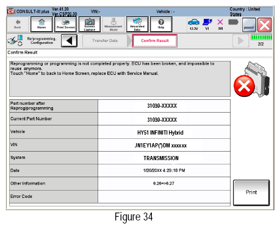The height and width of the screenshot is (229, 280).
Task: Click the Vehicle : - header text
Action: pos(165,12)
